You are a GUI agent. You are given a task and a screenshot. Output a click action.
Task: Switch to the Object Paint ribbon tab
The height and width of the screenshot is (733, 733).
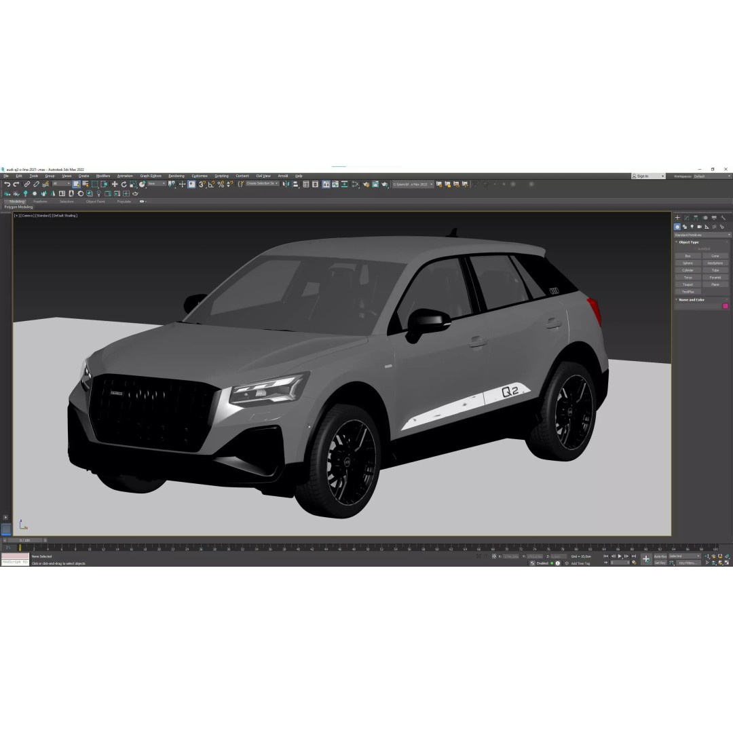96,202
